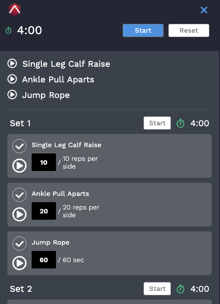Start the main workout timer with the blue Start button
This screenshot has width=220, height=304.
click(143, 30)
